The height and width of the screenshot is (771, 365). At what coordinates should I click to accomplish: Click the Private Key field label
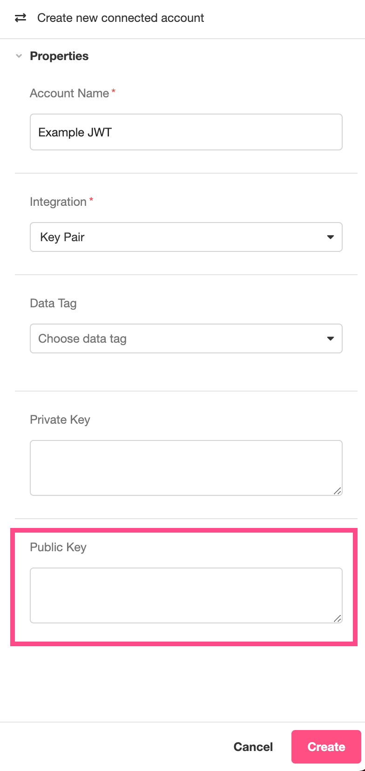60,419
